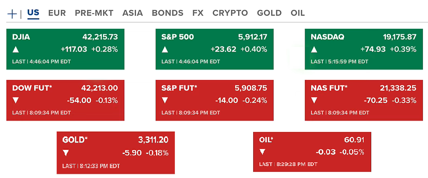Select the GOLD tab in the header
Screen dimensions: 428x178
point(269,13)
